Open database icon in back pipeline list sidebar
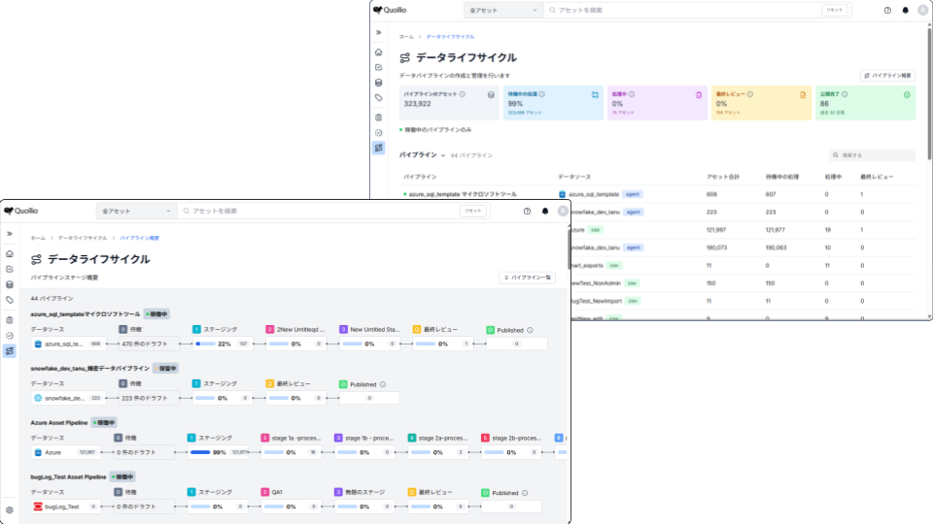Screen dimensions: 933x524 click(378, 82)
